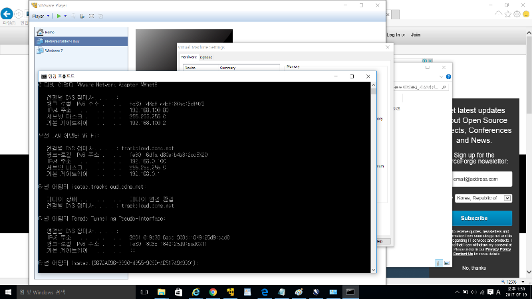Click the command prompt icon on the taskbar

point(350,292)
